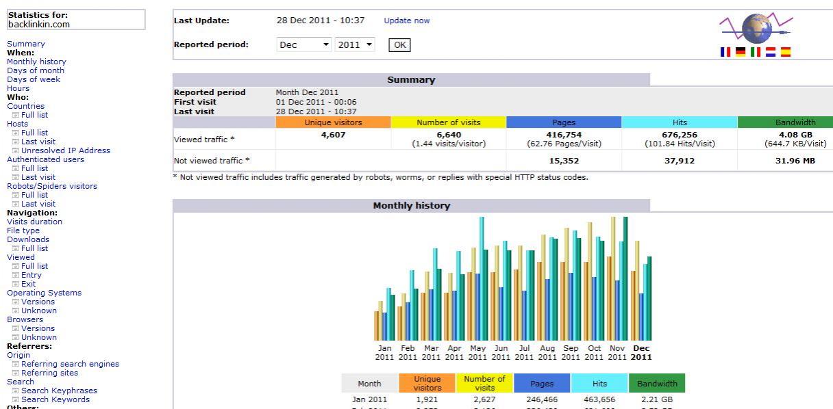Open Monthly history in the sidebar
This screenshot has height=409, width=833.
pyautogui.click(x=36, y=62)
